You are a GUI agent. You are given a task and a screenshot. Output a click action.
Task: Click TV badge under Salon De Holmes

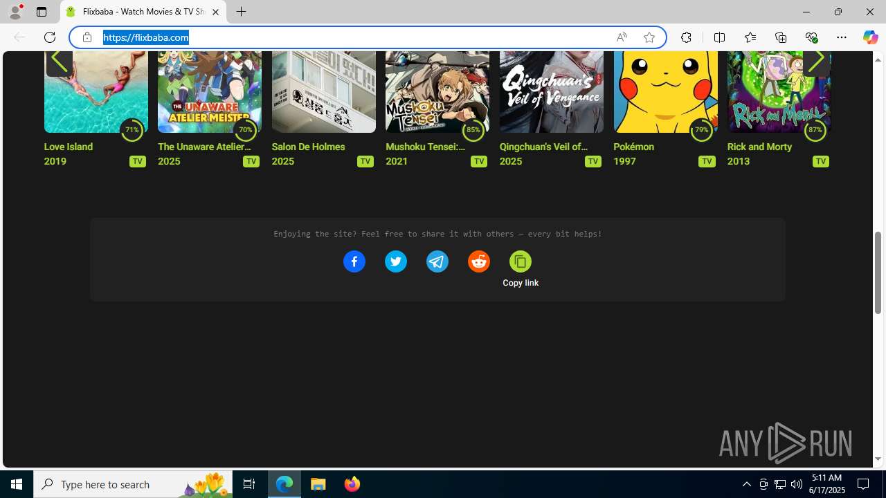(365, 161)
